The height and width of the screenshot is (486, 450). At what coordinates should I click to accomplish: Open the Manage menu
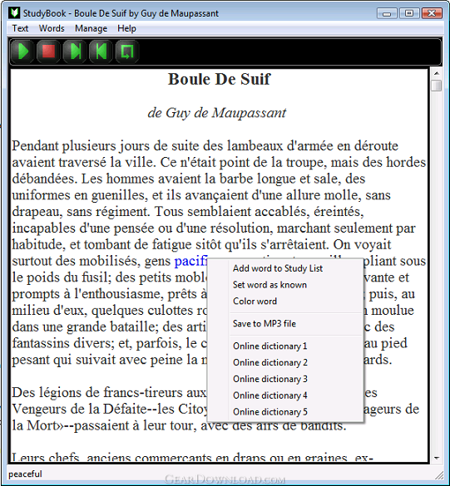[91, 28]
